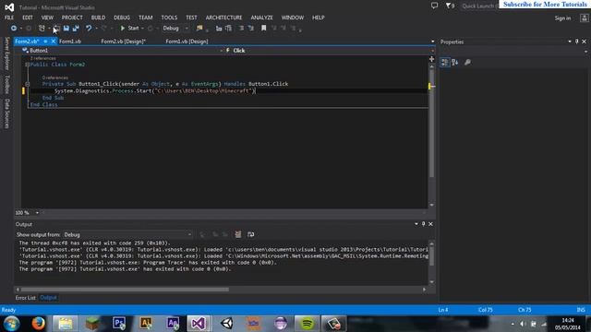The image size is (591, 332).
Task: Switch to the Error List tab
Action: tap(25, 298)
